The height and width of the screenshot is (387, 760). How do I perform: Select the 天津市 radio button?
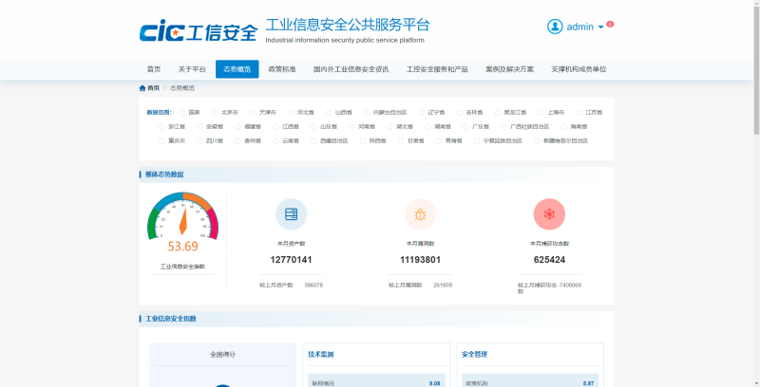coord(253,113)
